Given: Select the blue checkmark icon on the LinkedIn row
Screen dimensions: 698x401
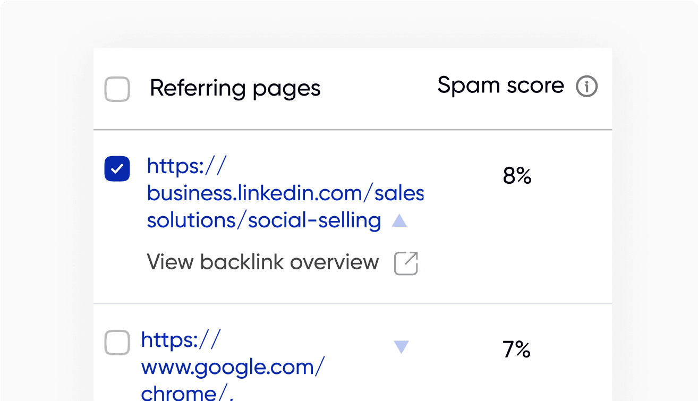Looking at the screenshot, I should (x=117, y=168).
